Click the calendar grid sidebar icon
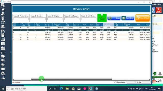163x91 pixels. click(x=3, y=61)
